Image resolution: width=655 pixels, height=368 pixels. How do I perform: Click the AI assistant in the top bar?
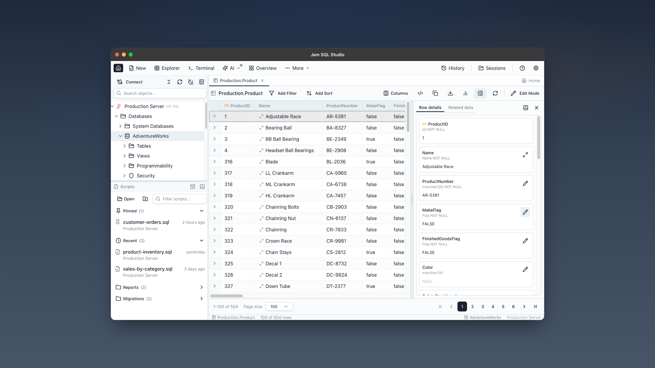click(x=229, y=68)
